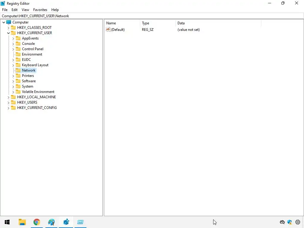The image size is (304, 228).
Task: Collapse the Computer root node
Action: coord(4,22)
